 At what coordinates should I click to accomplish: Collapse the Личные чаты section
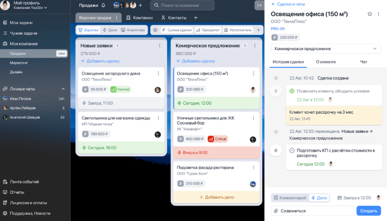click(62, 88)
